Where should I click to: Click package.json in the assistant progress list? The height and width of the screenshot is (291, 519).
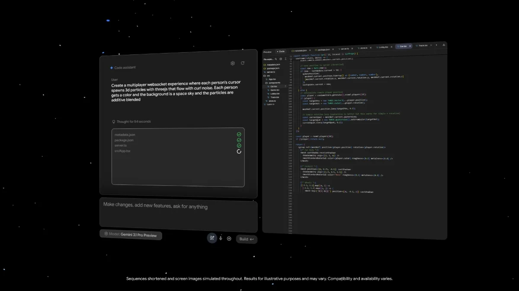(124, 140)
